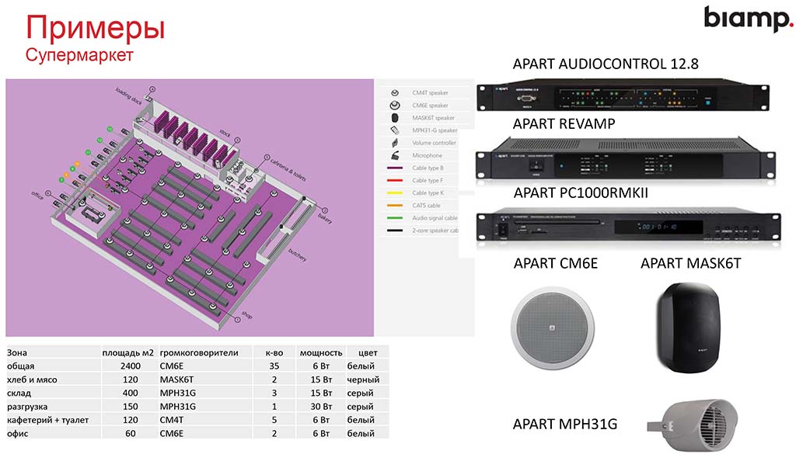Click the 'Зона' table header
The width and height of the screenshot is (796, 454).
(17, 352)
